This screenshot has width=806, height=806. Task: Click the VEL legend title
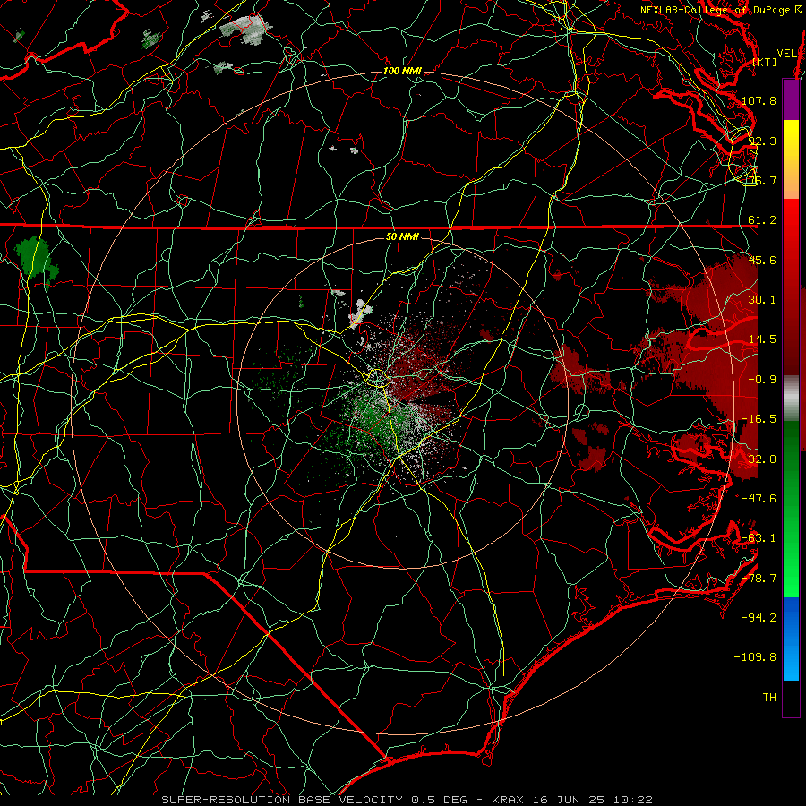click(x=787, y=54)
